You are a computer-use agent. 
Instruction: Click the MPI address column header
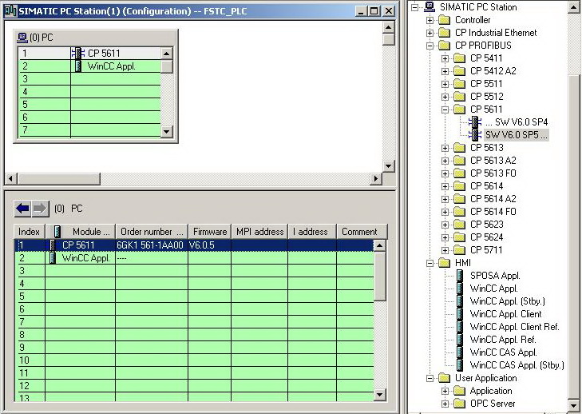(x=259, y=232)
